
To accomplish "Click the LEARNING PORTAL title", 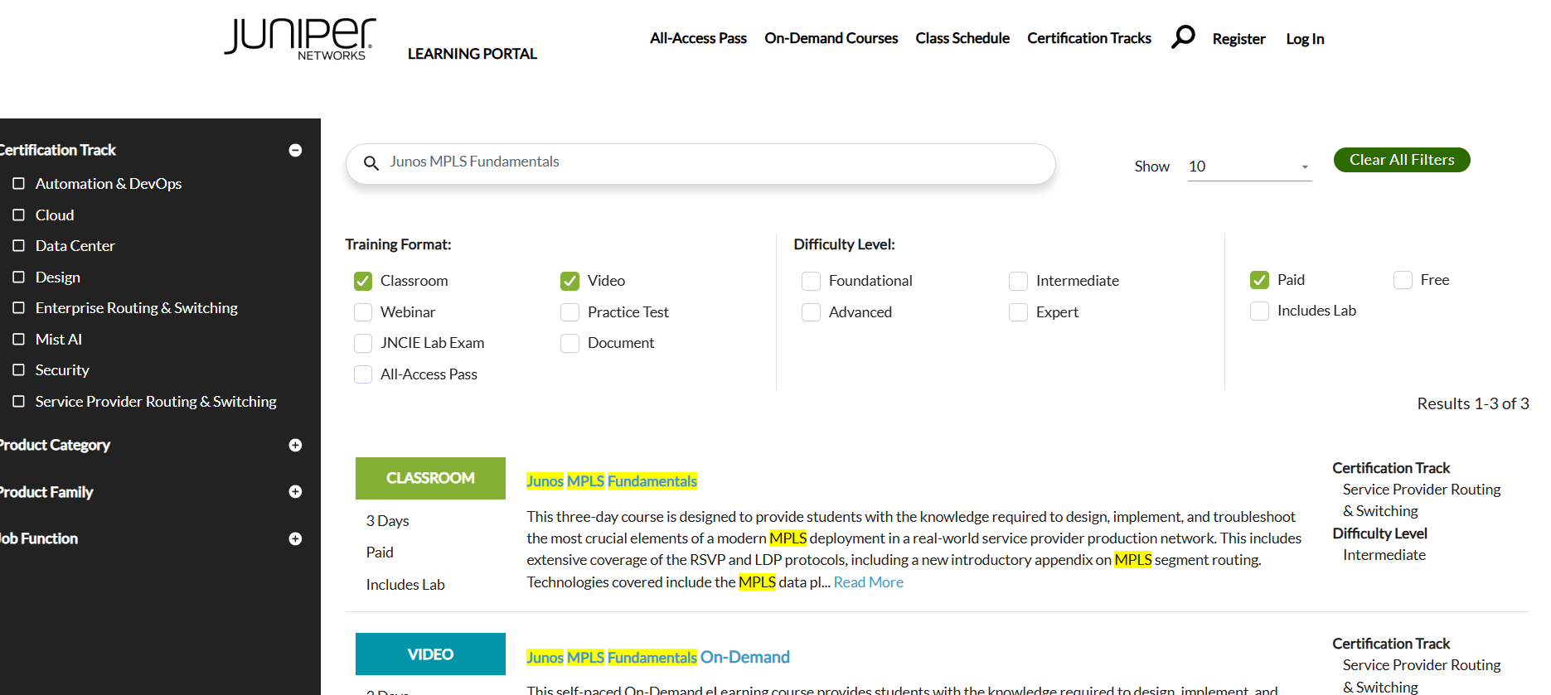I will (473, 54).
